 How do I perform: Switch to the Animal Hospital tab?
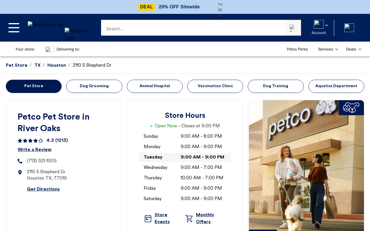pyautogui.click(x=155, y=86)
